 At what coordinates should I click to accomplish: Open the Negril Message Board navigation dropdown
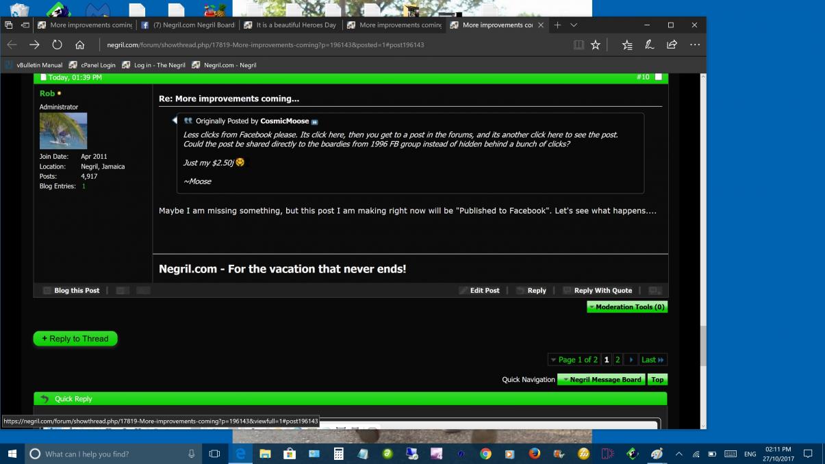(601, 380)
